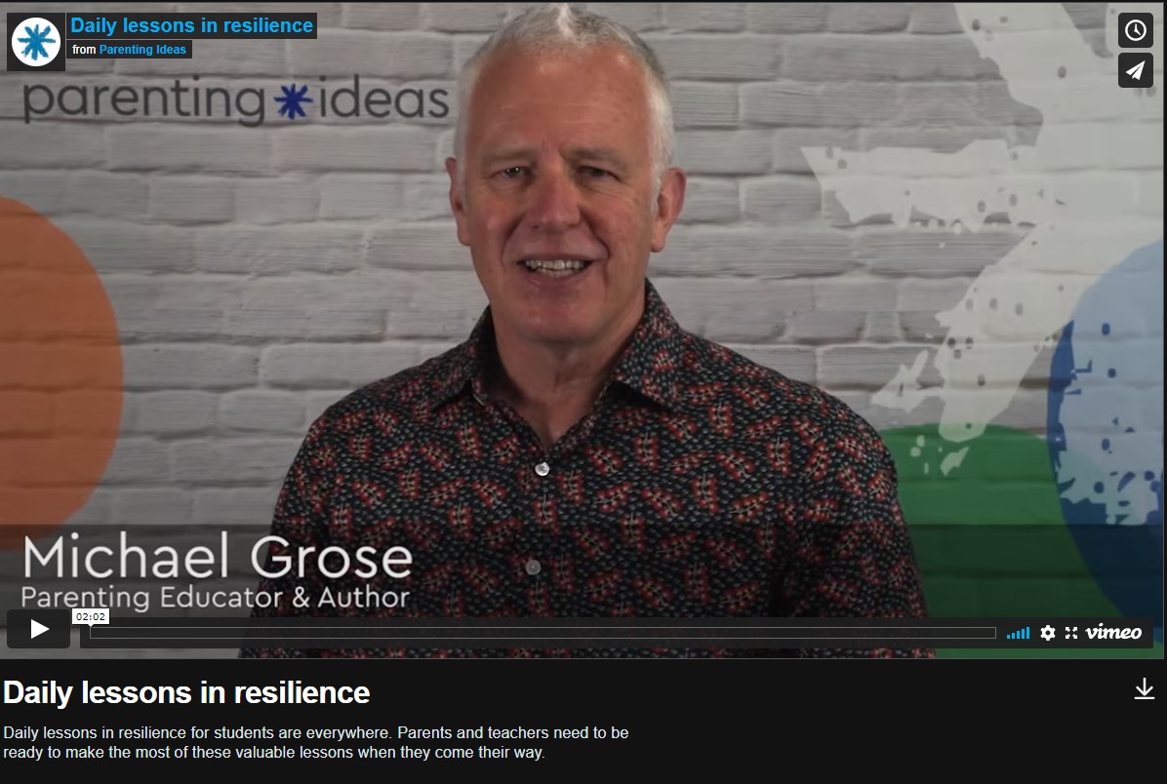This screenshot has height=784, width=1167.
Task: Click the 'from' label beside Parenting Ideas
Action: click(x=84, y=50)
